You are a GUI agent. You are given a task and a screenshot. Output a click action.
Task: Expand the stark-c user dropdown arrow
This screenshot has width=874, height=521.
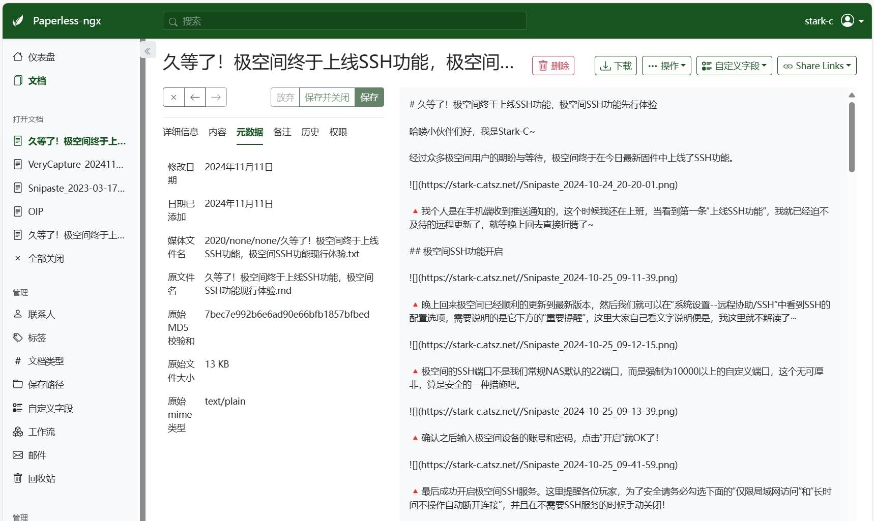tap(861, 21)
